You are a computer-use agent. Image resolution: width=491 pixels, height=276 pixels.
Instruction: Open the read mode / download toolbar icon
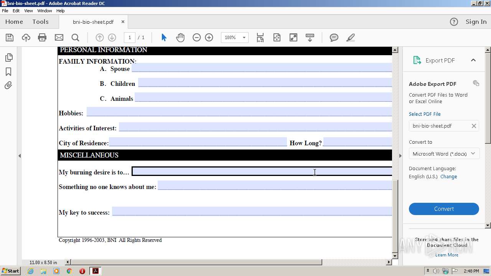click(310, 38)
